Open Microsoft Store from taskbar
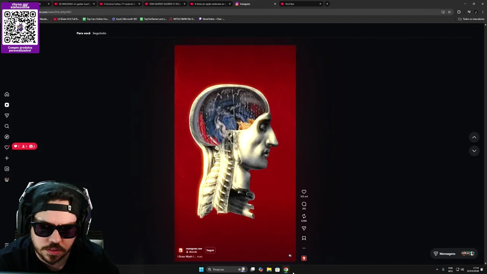 coord(277,270)
